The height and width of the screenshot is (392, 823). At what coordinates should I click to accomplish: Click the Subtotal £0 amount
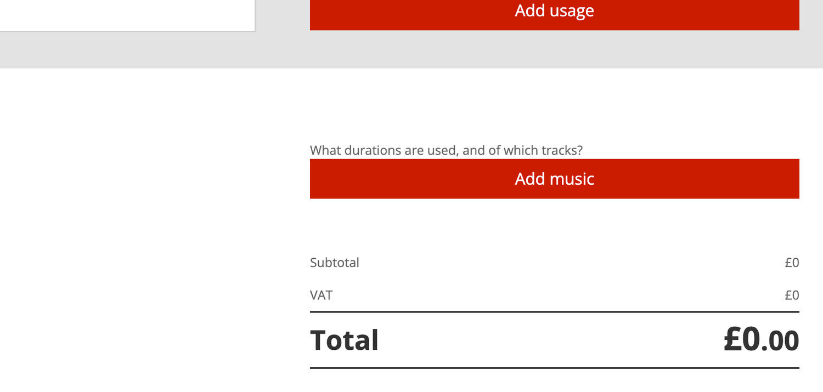pyautogui.click(x=791, y=263)
